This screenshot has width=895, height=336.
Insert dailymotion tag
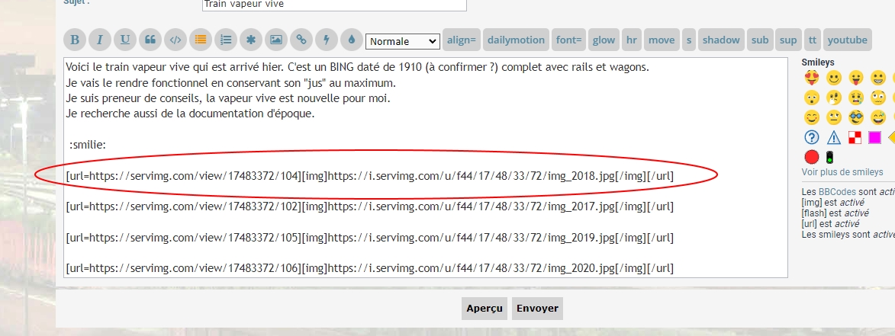[516, 40]
